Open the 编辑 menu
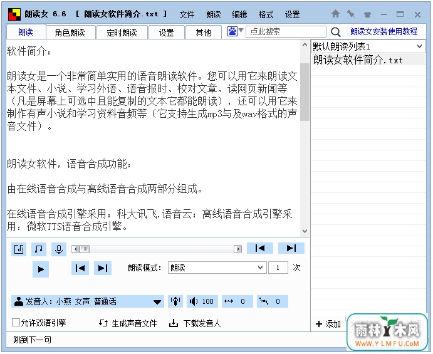 [239, 14]
